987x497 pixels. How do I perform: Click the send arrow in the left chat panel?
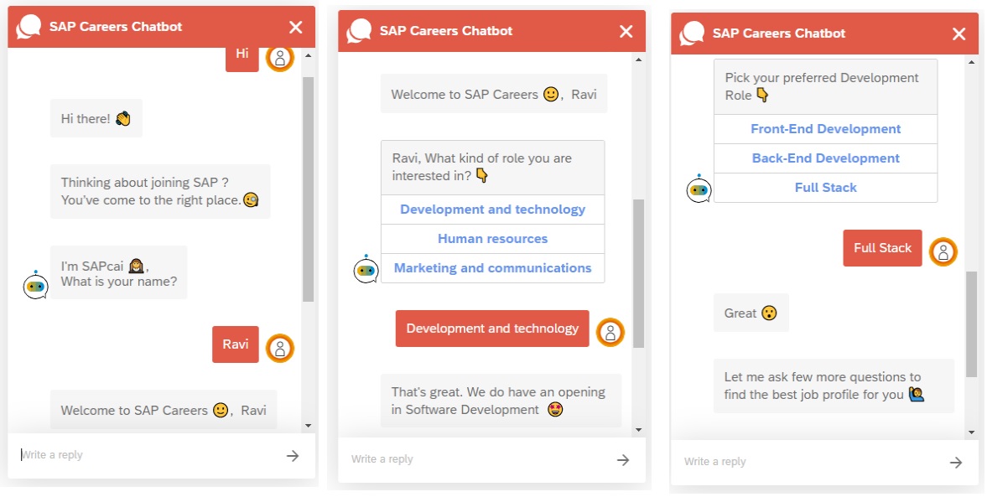tap(292, 456)
